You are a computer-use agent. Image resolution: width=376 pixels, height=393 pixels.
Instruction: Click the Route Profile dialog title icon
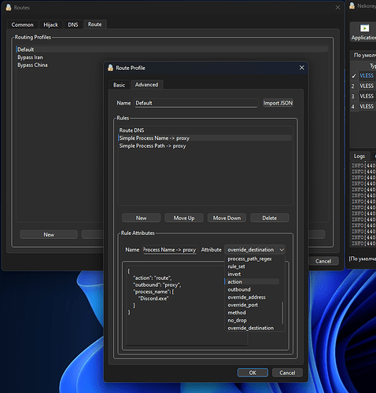click(x=110, y=68)
